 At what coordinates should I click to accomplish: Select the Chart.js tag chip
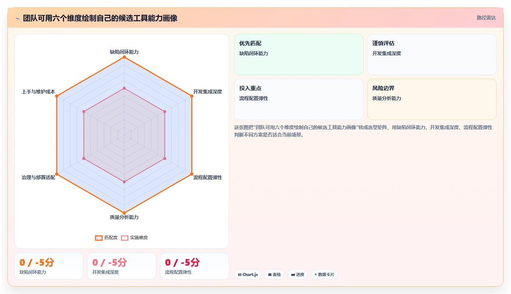click(248, 274)
